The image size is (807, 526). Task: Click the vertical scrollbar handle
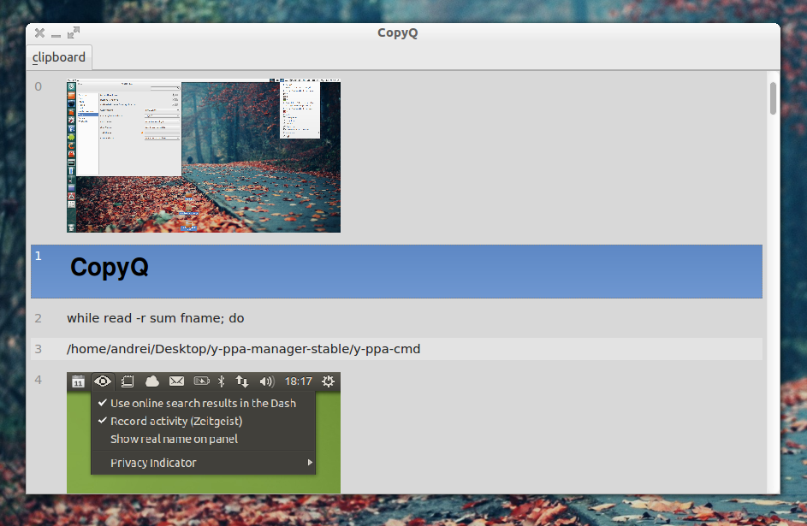(x=773, y=98)
